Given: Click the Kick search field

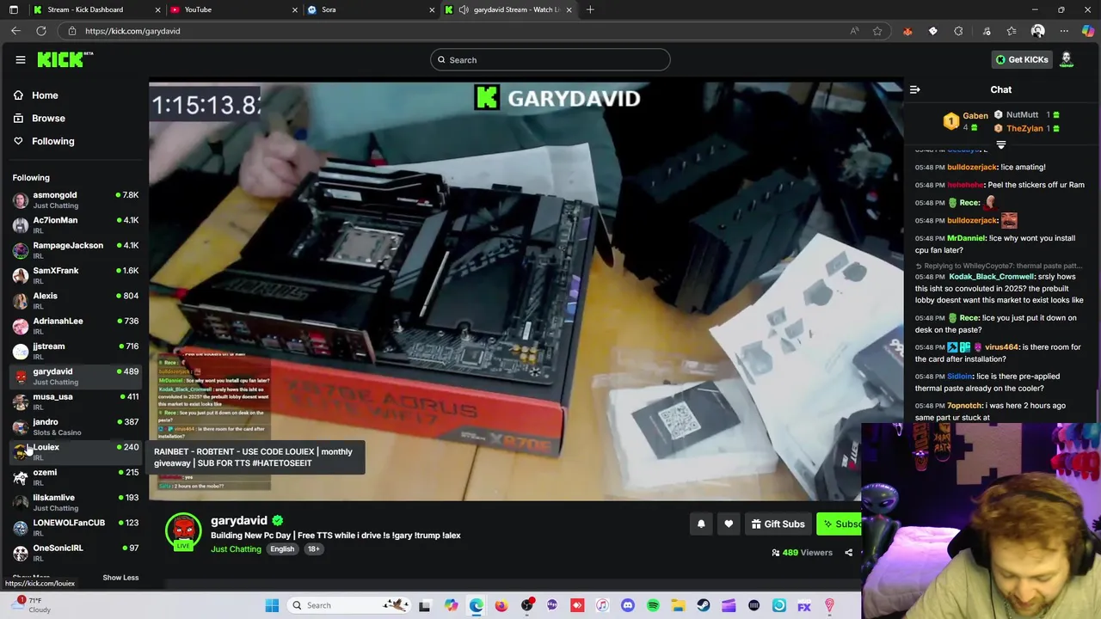Looking at the screenshot, I should (x=550, y=59).
